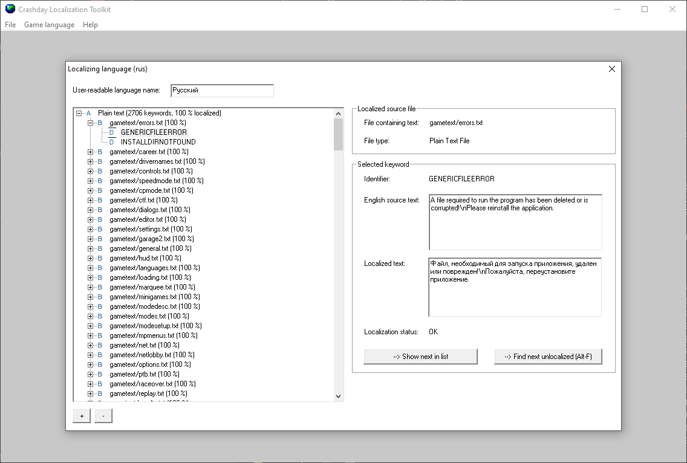Click the tree scrollbar down arrow
Image resolution: width=687 pixels, height=463 pixels.
338,396
